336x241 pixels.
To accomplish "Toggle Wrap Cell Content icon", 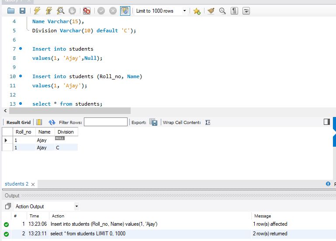I will [208, 122].
